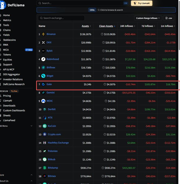Click the info icon beside Binance clean assets
The height and width of the screenshot is (184, 180).
102,34
